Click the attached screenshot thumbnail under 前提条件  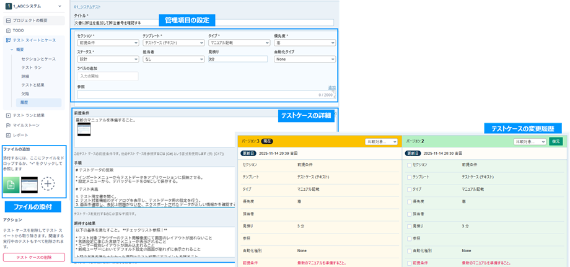click(83, 129)
